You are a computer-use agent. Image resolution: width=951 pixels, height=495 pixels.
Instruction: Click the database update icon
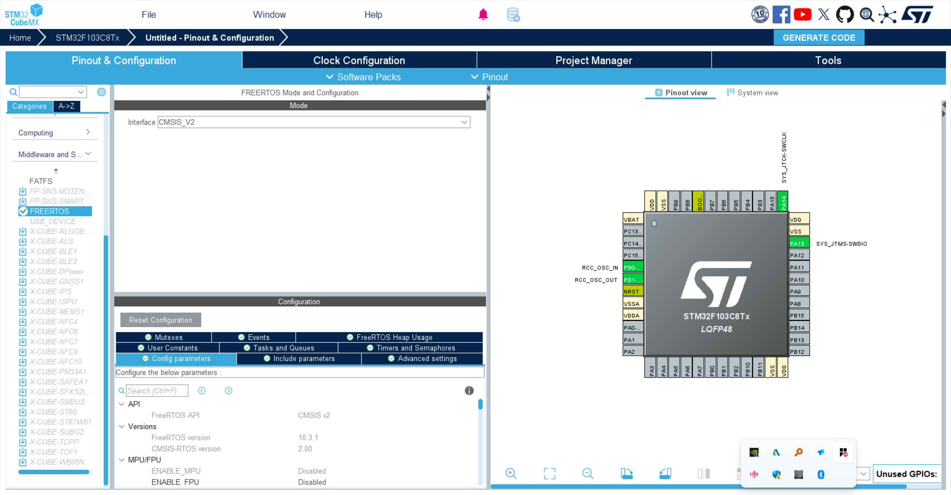point(513,14)
